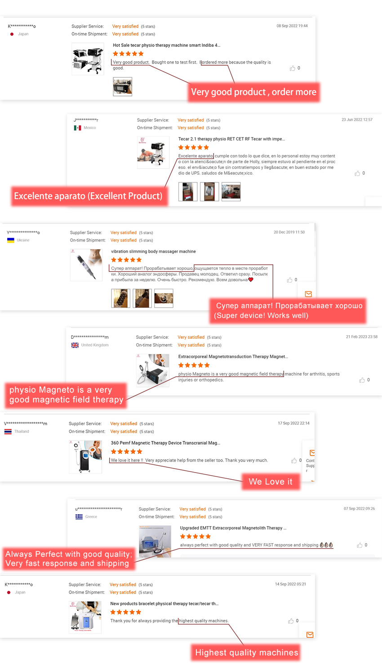Open orange mail icon beside Ukraine review
The width and height of the screenshot is (382, 668).
coord(308,294)
